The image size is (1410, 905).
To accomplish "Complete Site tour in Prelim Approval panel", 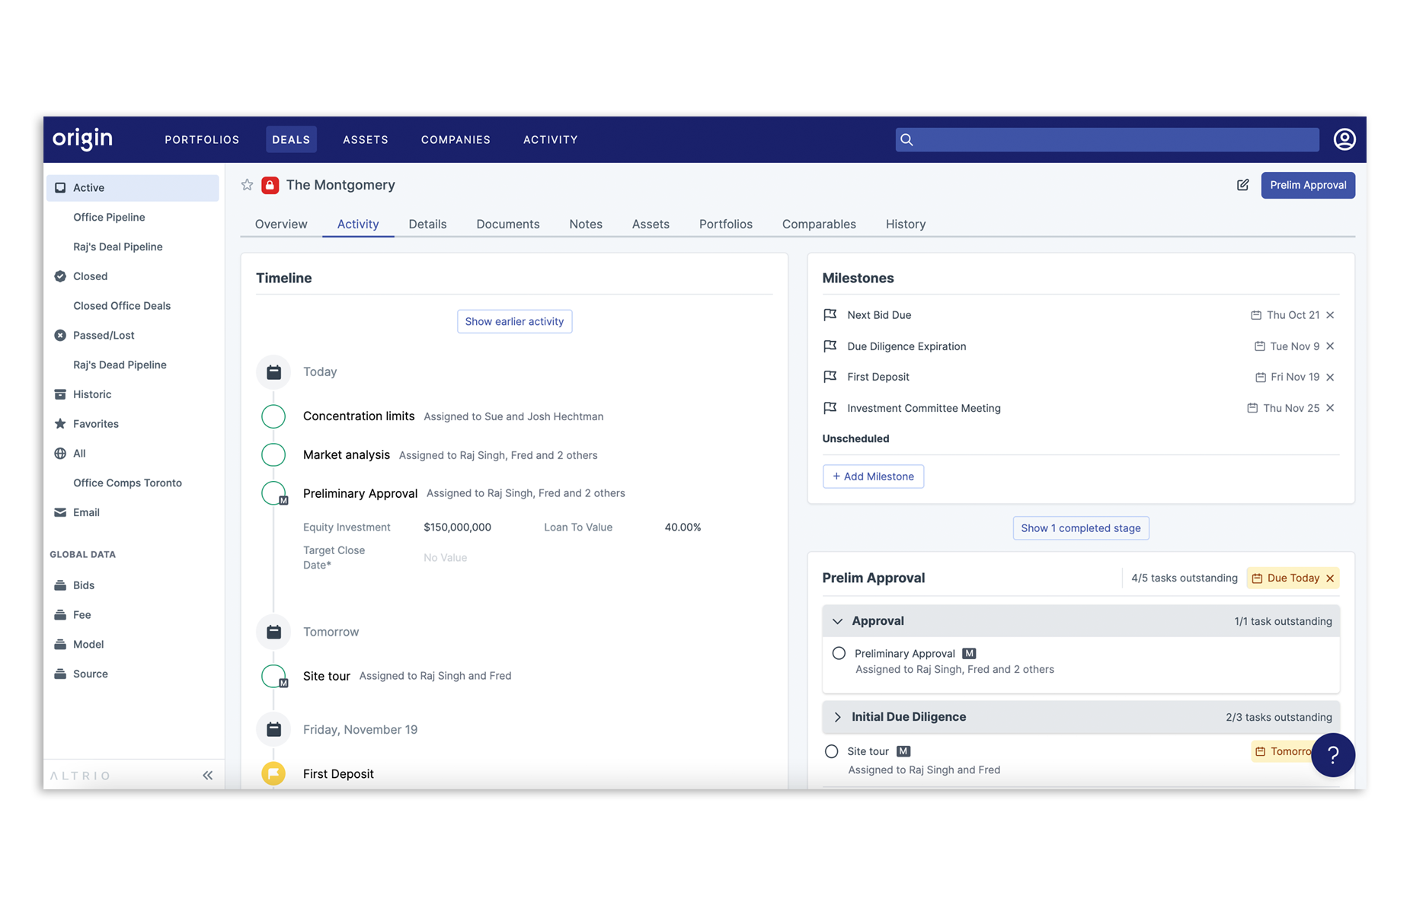I will point(831,751).
